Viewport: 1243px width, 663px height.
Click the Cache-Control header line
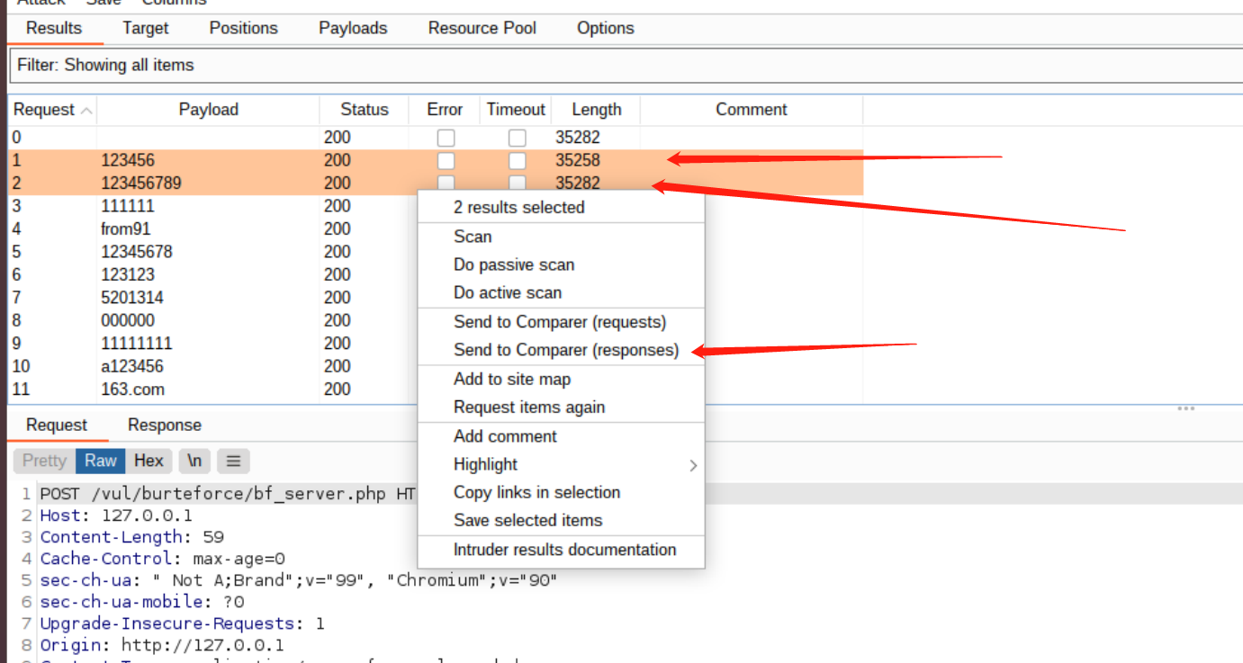162,559
